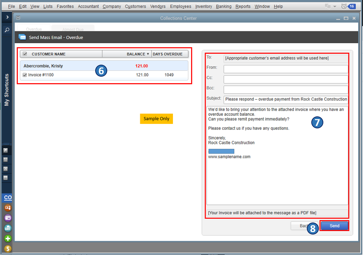
Task: Click the My Shortcuts sidebar label
Action: pyautogui.click(x=7, y=90)
